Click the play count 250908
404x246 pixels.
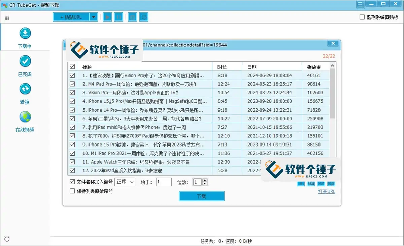point(315,119)
